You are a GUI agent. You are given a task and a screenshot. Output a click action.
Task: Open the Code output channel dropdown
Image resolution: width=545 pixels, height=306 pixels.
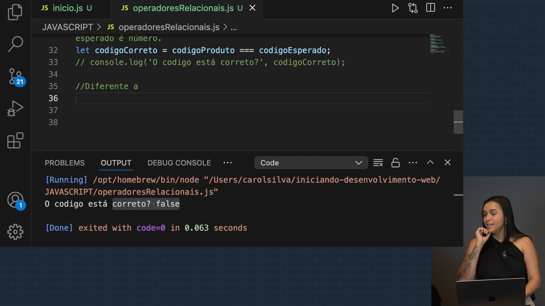click(311, 163)
